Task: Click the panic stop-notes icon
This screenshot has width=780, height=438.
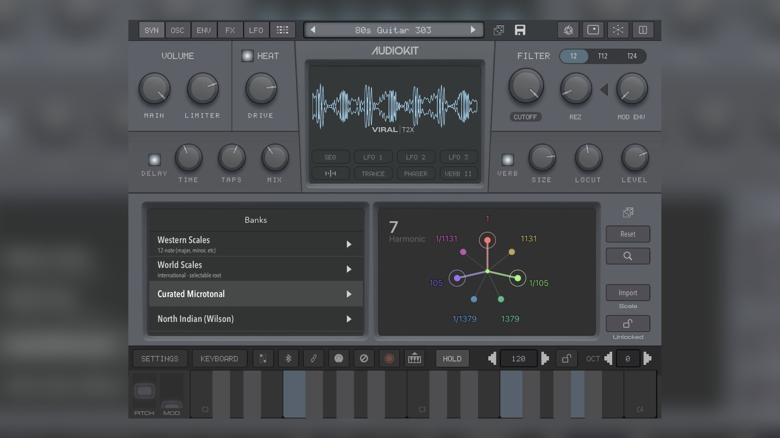Action: (x=364, y=359)
